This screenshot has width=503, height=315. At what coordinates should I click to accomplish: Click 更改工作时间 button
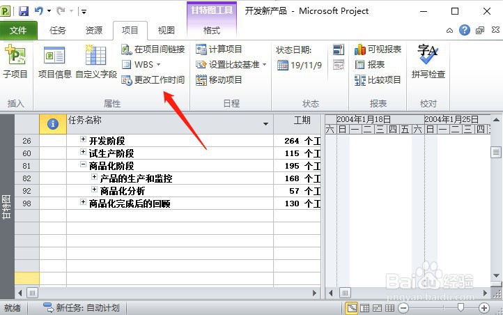coord(153,80)
